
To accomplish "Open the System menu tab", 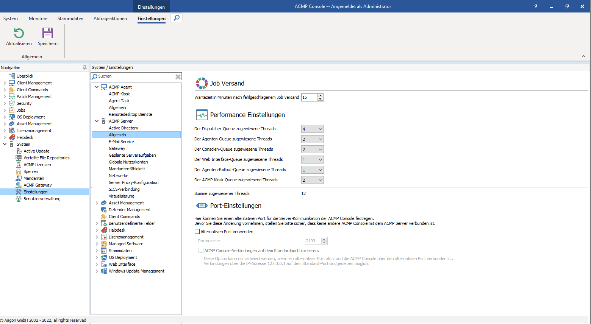I will tap(11, 19).
